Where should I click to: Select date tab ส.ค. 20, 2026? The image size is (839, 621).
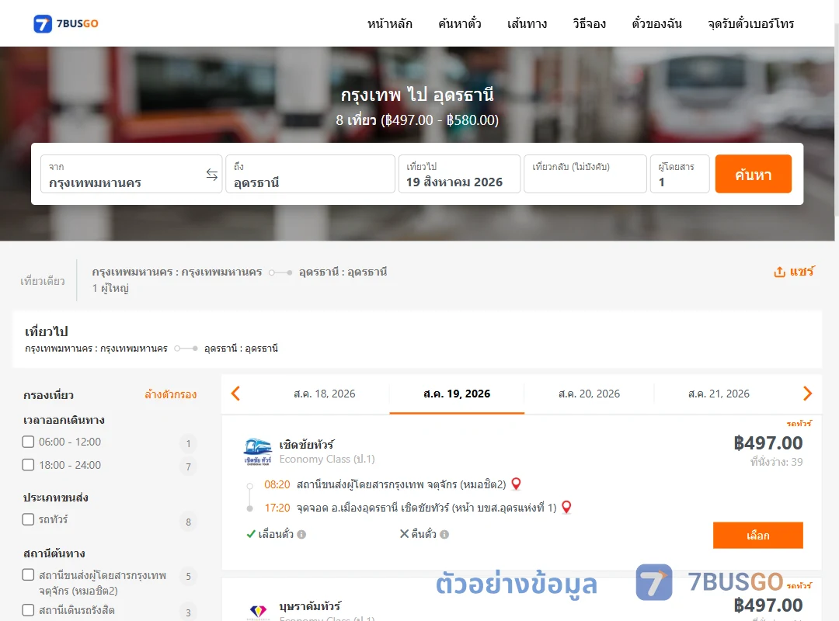click(x=589, y=394)
